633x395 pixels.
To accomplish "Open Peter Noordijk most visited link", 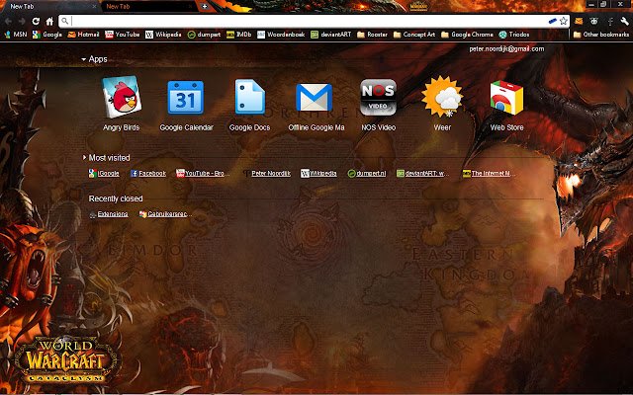I will (267, 174).
